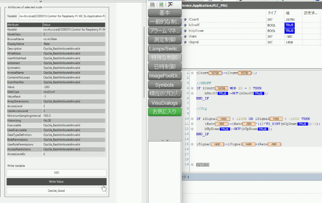Expand the 基本 toolbox category
The height and width of the screenshot is (203, 322).
pyautogui.click(x=165, y=13)
